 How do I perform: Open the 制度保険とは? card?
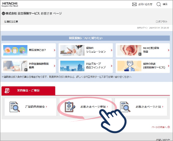29,50
